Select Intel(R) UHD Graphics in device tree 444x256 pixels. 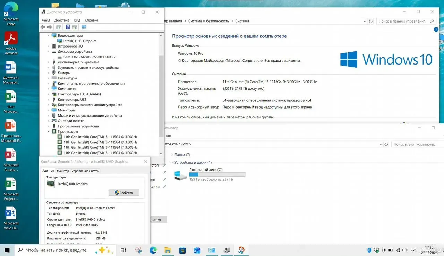coord(80,41)
